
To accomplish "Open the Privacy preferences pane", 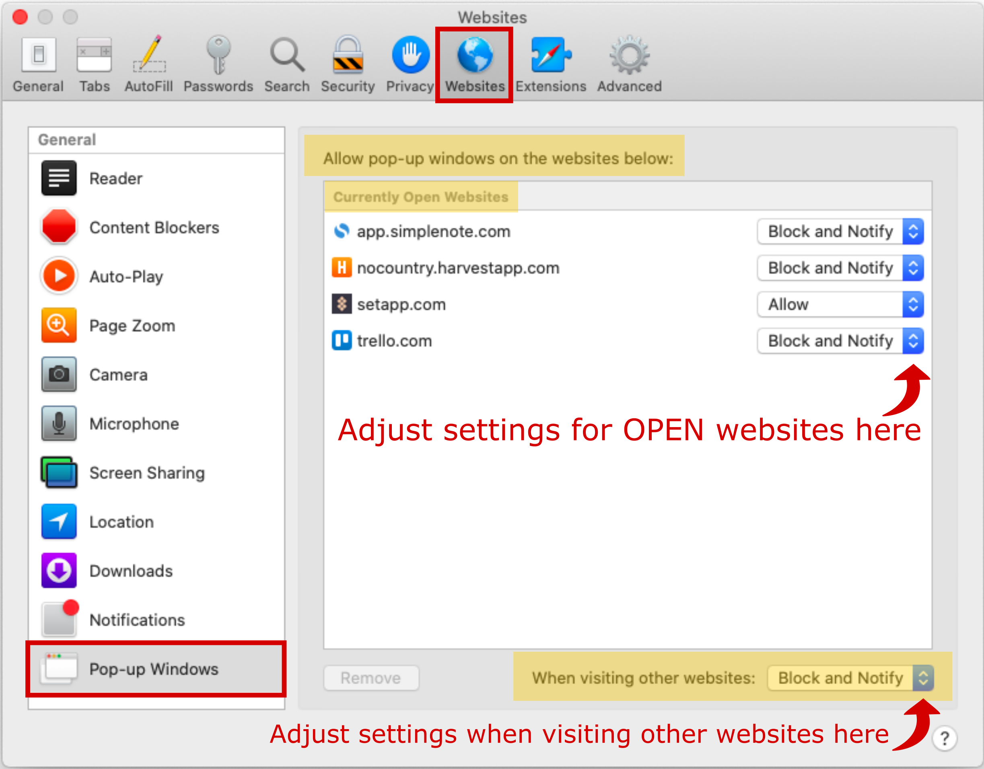I will (x=410, y=64).
